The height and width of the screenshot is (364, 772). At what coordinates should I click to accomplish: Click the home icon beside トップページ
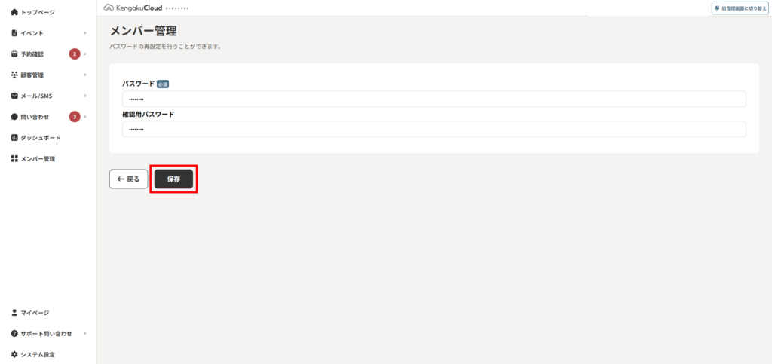pyautogui.click(x=14, y=12)
